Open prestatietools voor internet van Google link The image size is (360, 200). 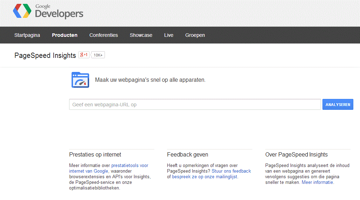[109, 168]
